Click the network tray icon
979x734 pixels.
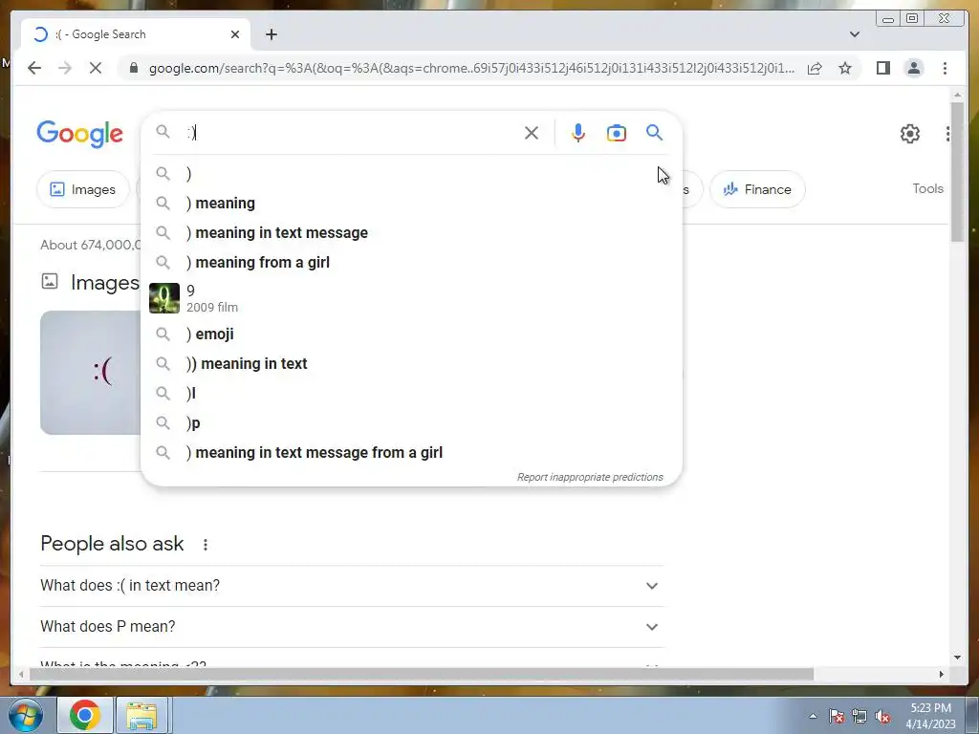pos(859,716)
